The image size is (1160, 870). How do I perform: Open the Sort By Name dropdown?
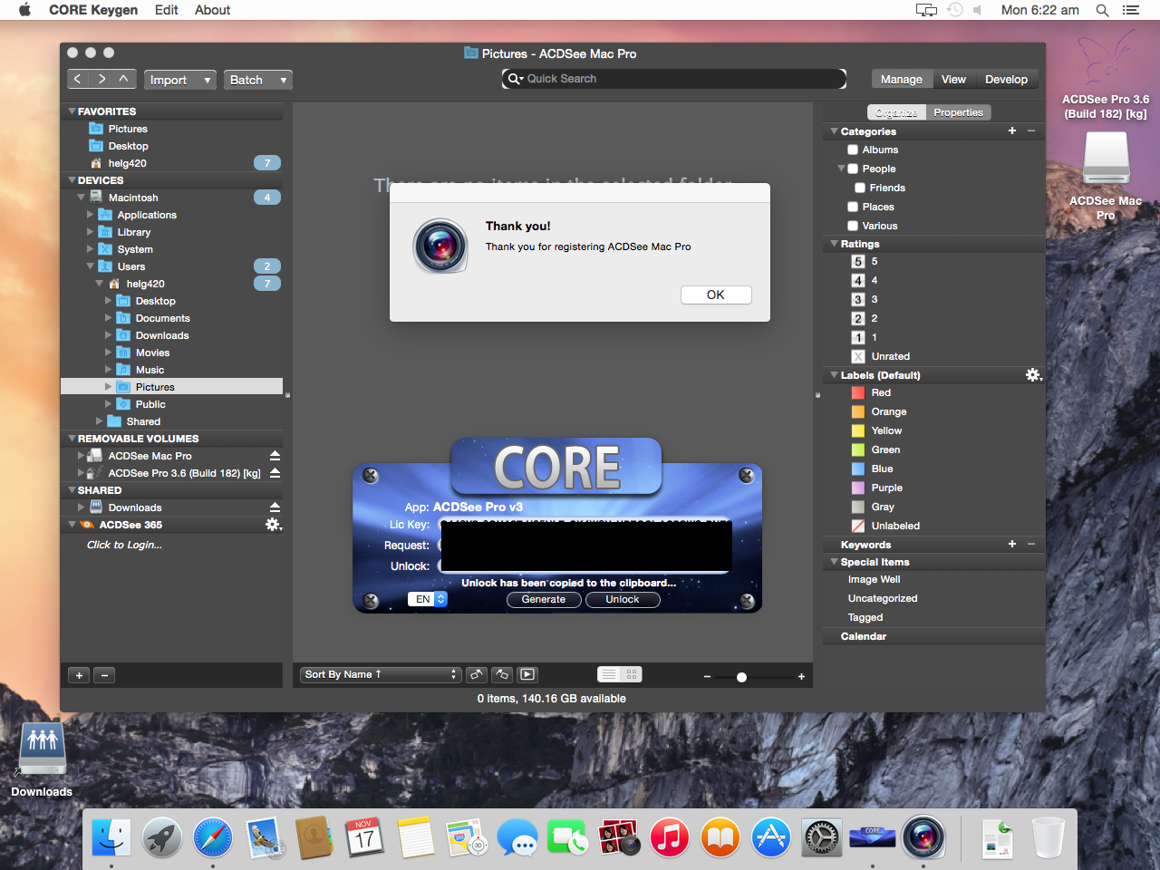(381, 674)
